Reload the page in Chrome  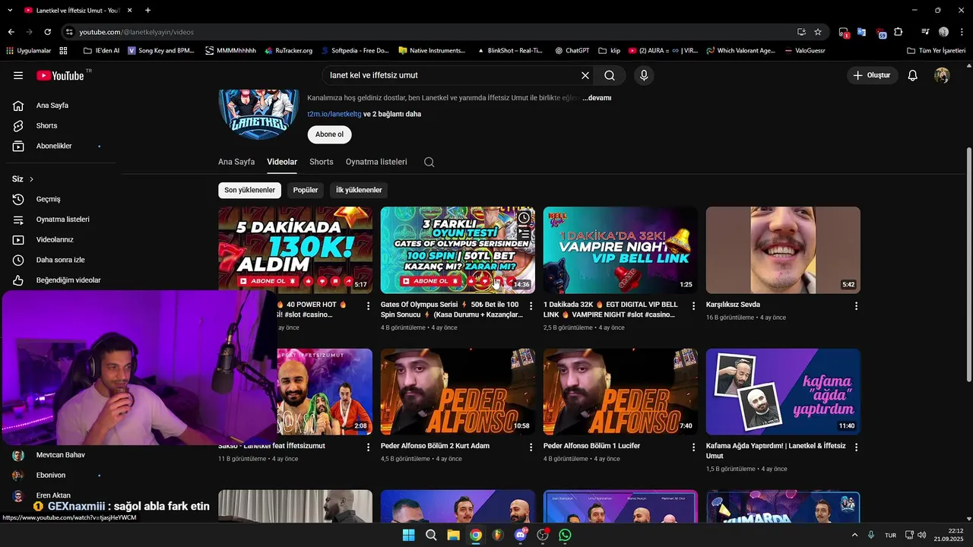click(47, 32)
